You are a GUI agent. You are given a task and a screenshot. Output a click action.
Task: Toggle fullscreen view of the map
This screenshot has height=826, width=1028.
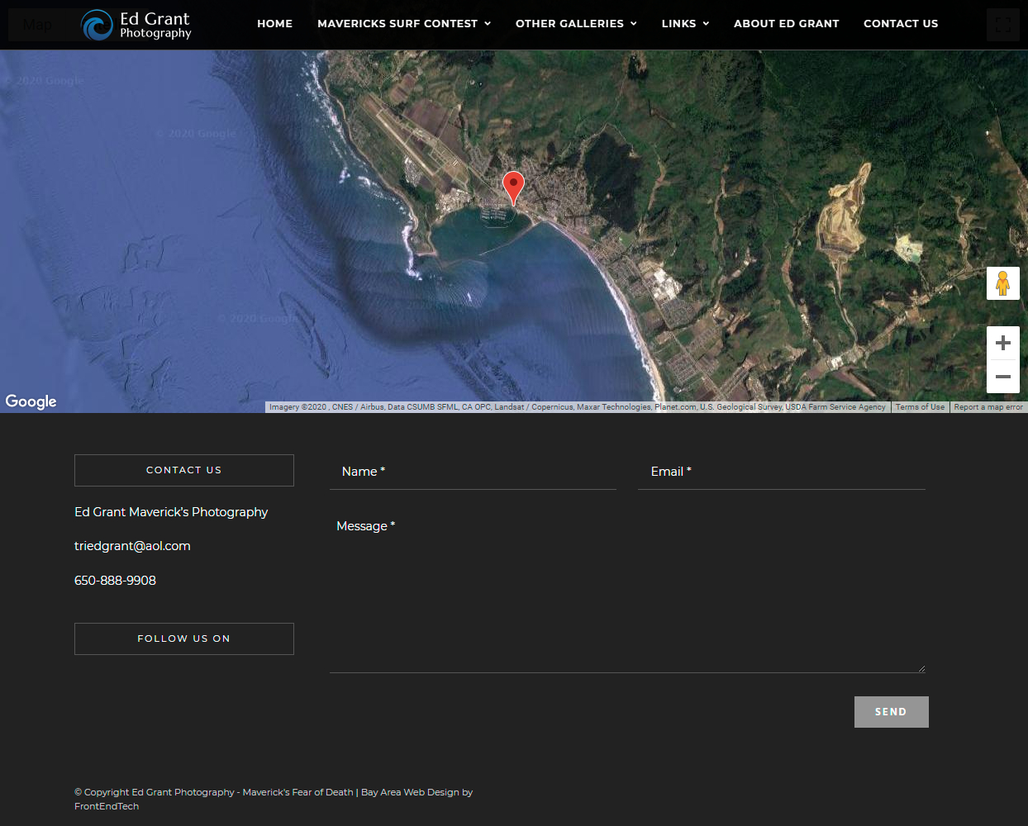coord(1002,25)
